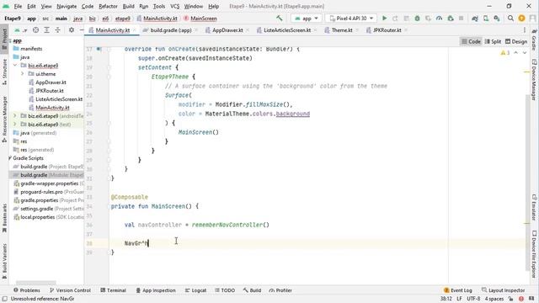Click the override gutter icon on line 17
Screen dimensions: 539x303
[99, 49]
